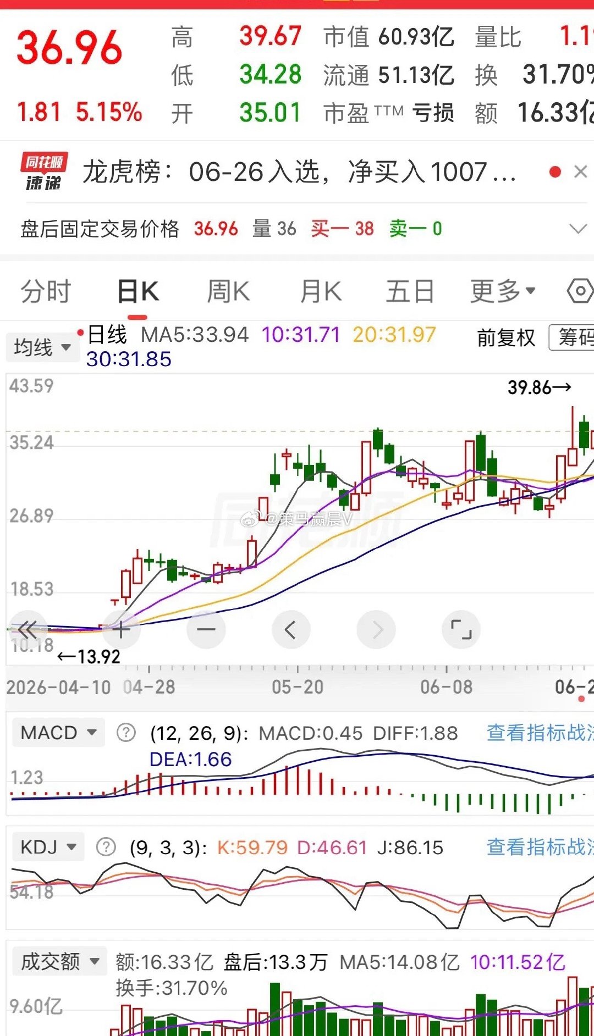This screenshot has height=1036, width=594.
Task: Open the 筹码 chip distribution button
Action: coord(572,337)
